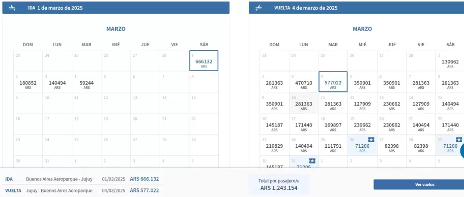Click 'Jujuy - Buenos Aires Aeroparque' route text
The image size is (464, 197).
tap(59, 190)
